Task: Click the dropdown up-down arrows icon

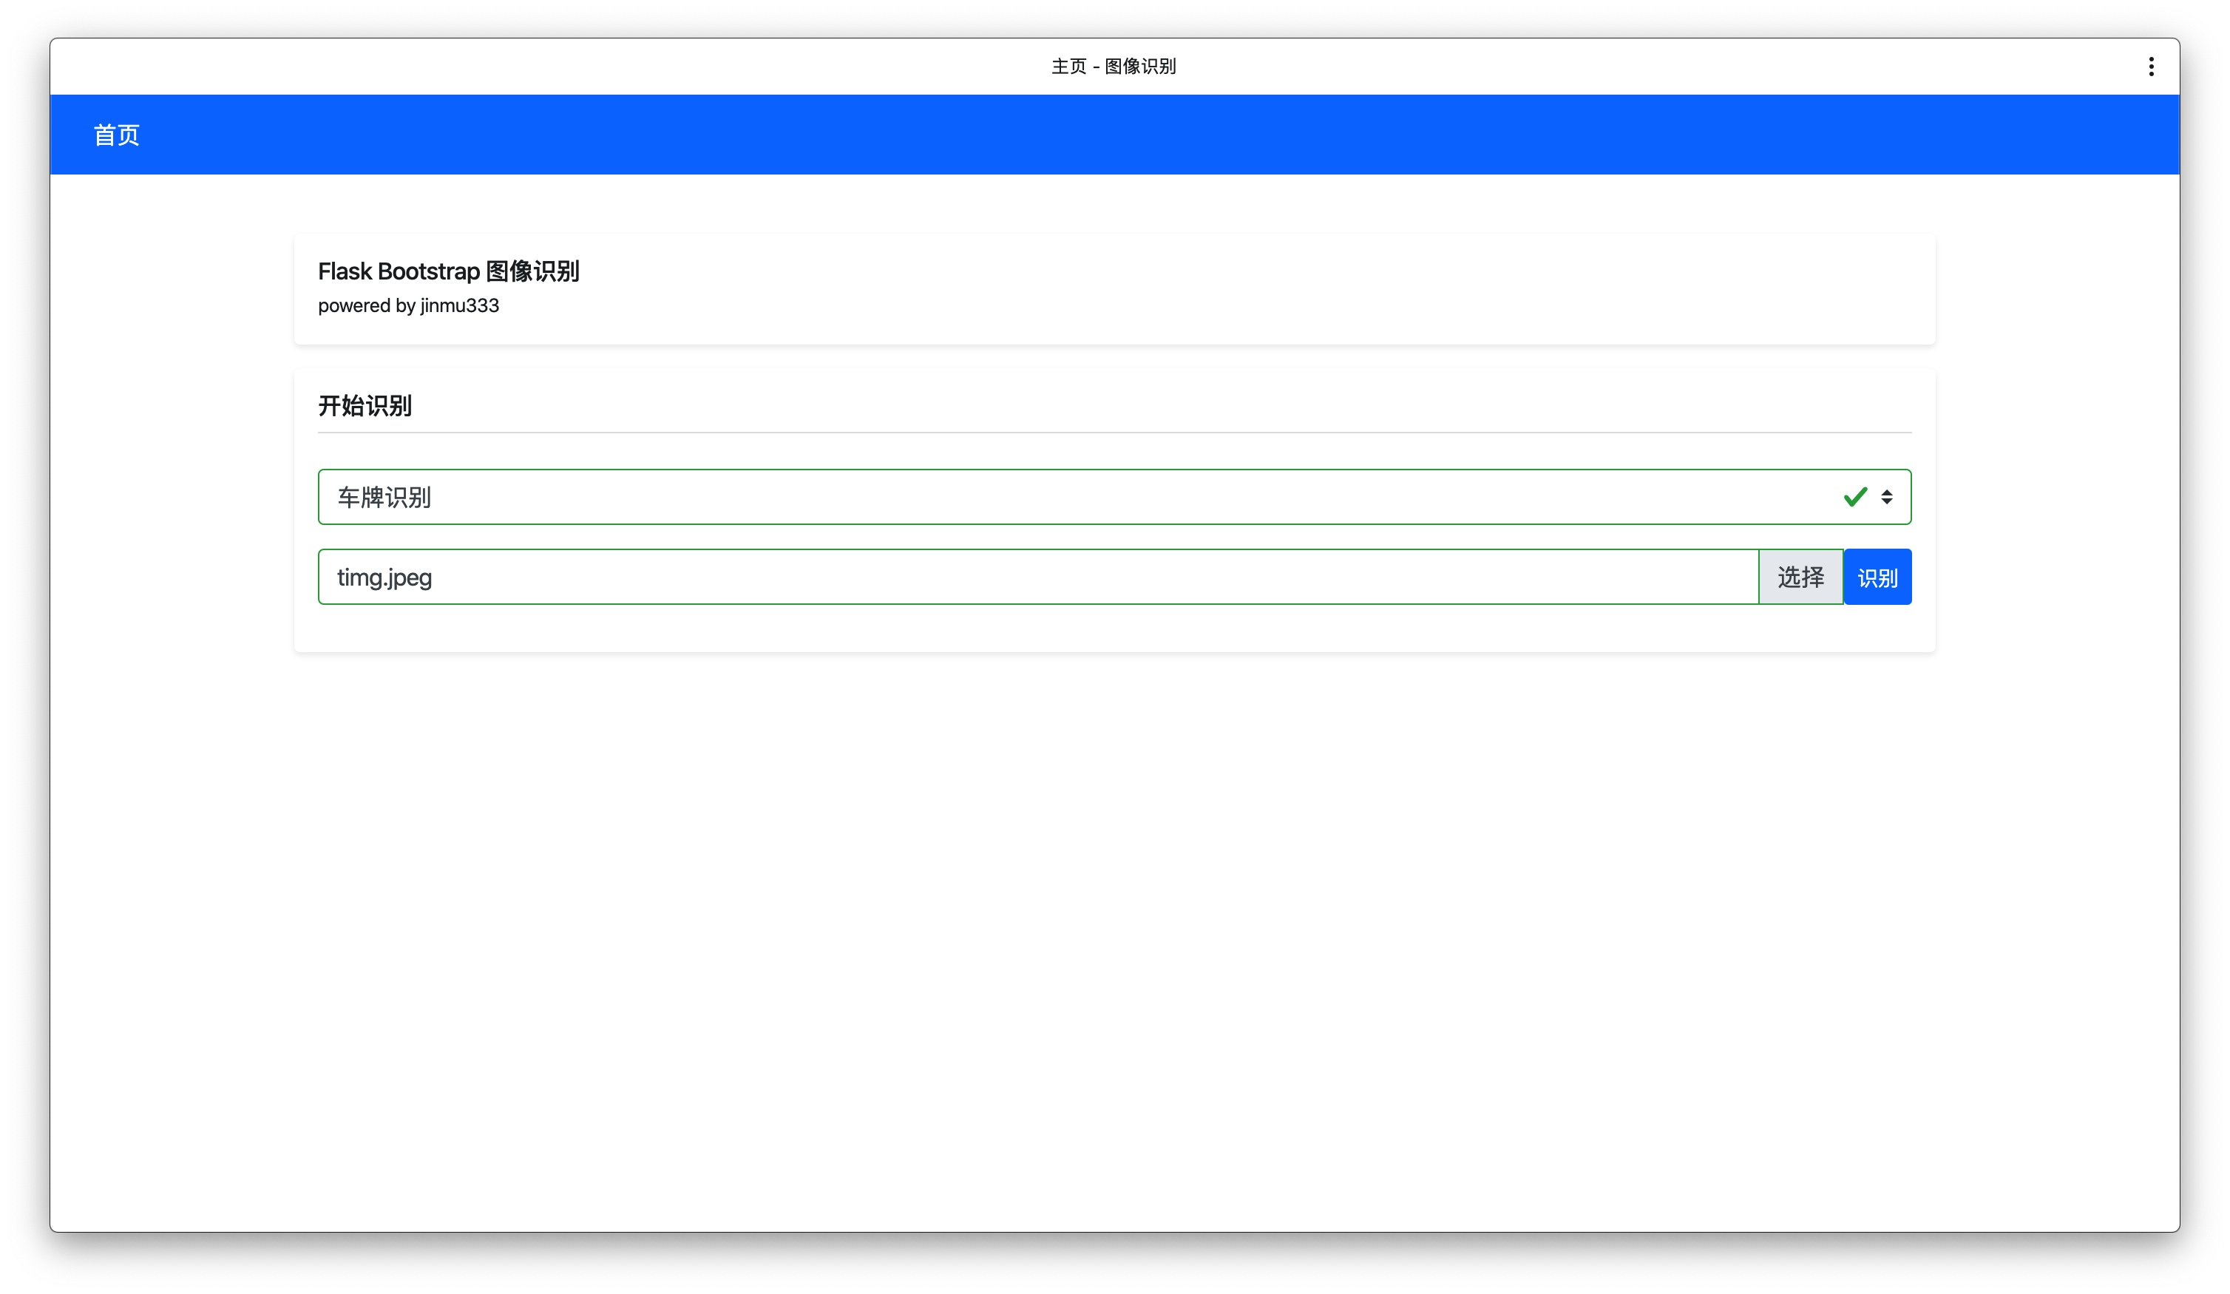Action: pyautogui.click(x=1887, y=497)
